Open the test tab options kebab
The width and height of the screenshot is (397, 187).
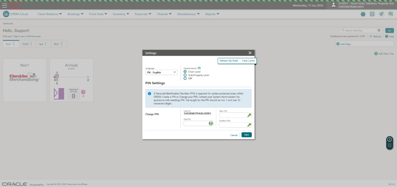[46, 44]
